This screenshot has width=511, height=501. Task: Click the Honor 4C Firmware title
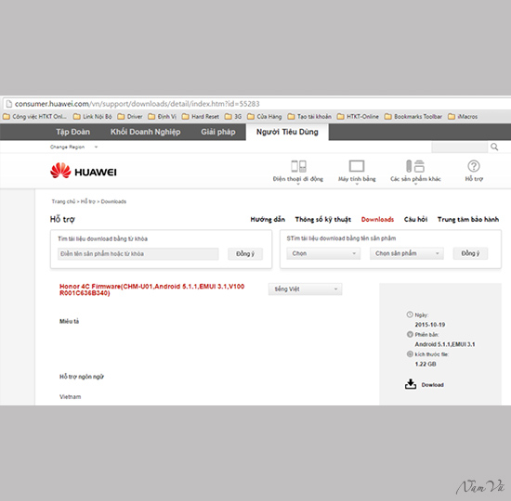click(x=151, y=289)
